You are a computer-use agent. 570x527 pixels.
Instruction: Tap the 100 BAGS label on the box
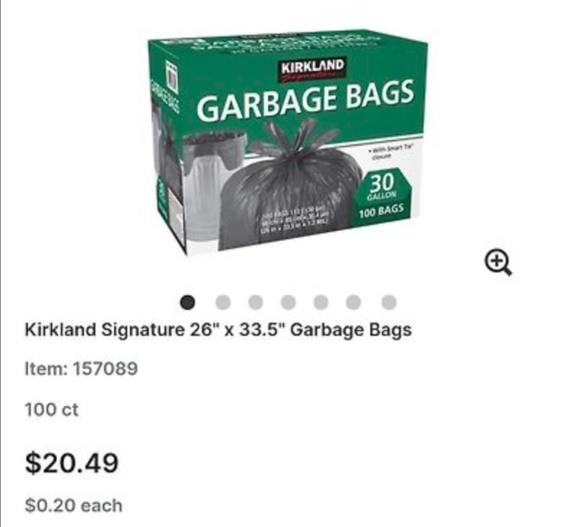[381, 210]
